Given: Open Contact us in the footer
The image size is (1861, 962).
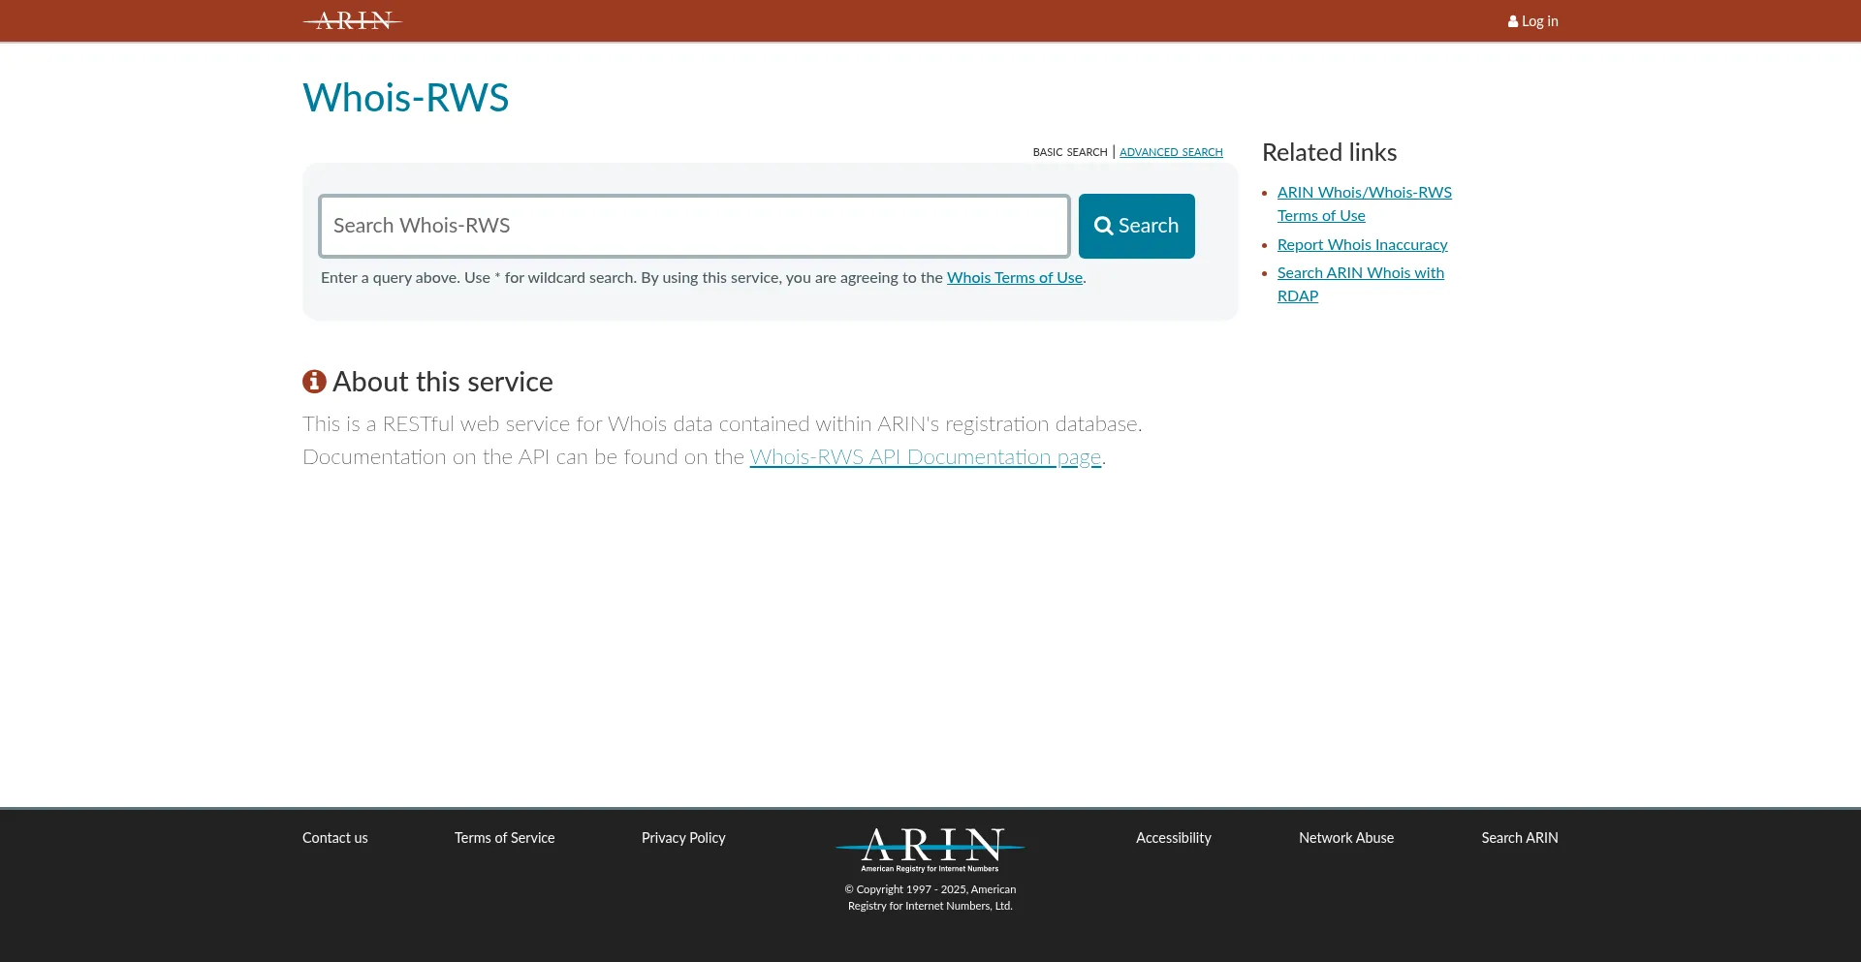Looking at the screenshot, I should pyautogui.click(x=334, y=838).
